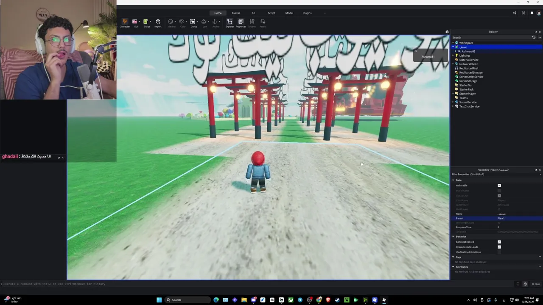This screenshot has width=543, height=305.
Task: Collapse the Tags properties section
Action: coord(453,257)
